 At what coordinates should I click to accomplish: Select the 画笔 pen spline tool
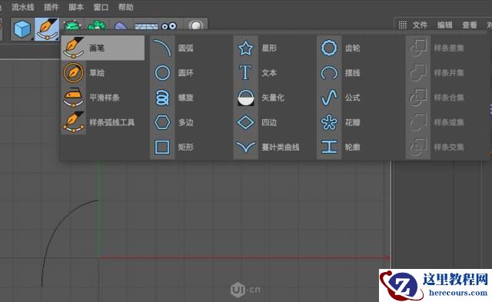[x=103, y=48]
